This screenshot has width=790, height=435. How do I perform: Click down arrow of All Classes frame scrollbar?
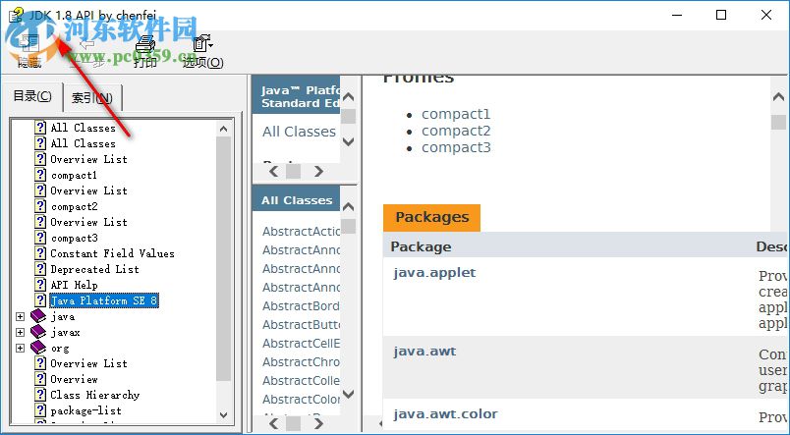pyautogui.click(x=348, y=394)
